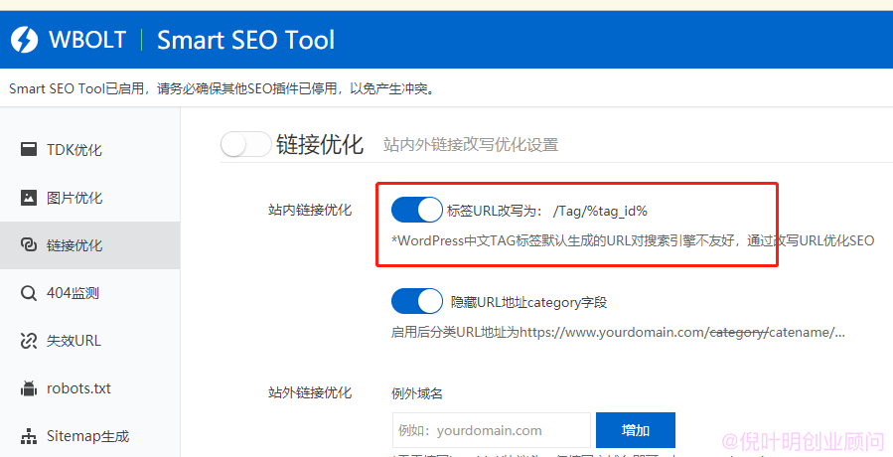Click the 例外域名 input field
893x457 pixels.
click(x=491, y=430)
